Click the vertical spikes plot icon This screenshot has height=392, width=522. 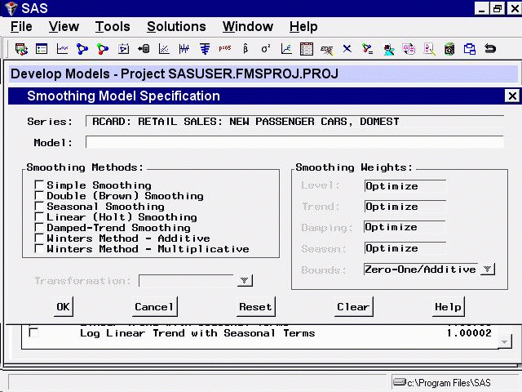tap(184, 49)
